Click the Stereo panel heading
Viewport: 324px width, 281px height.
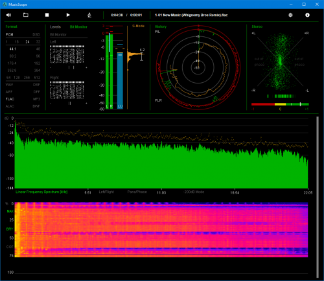click(x=257, y=27)
